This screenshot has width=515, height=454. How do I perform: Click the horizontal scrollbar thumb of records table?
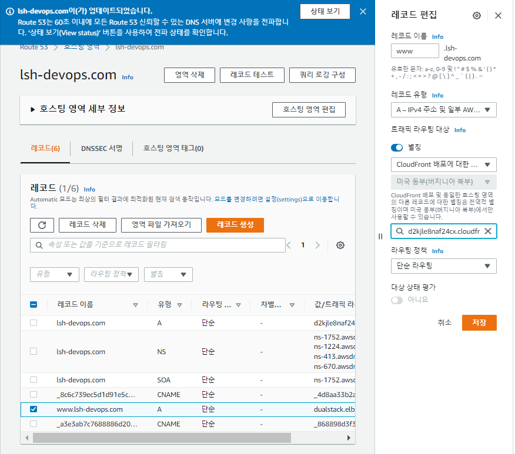(162, 438)
